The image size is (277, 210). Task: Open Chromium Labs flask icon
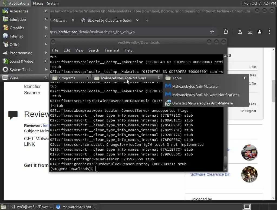point(240,32)
